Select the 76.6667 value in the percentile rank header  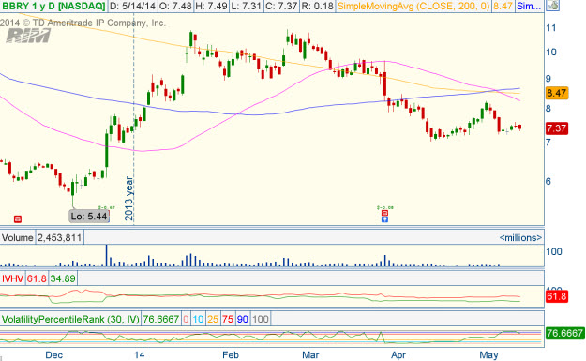(x=161, y=319)
